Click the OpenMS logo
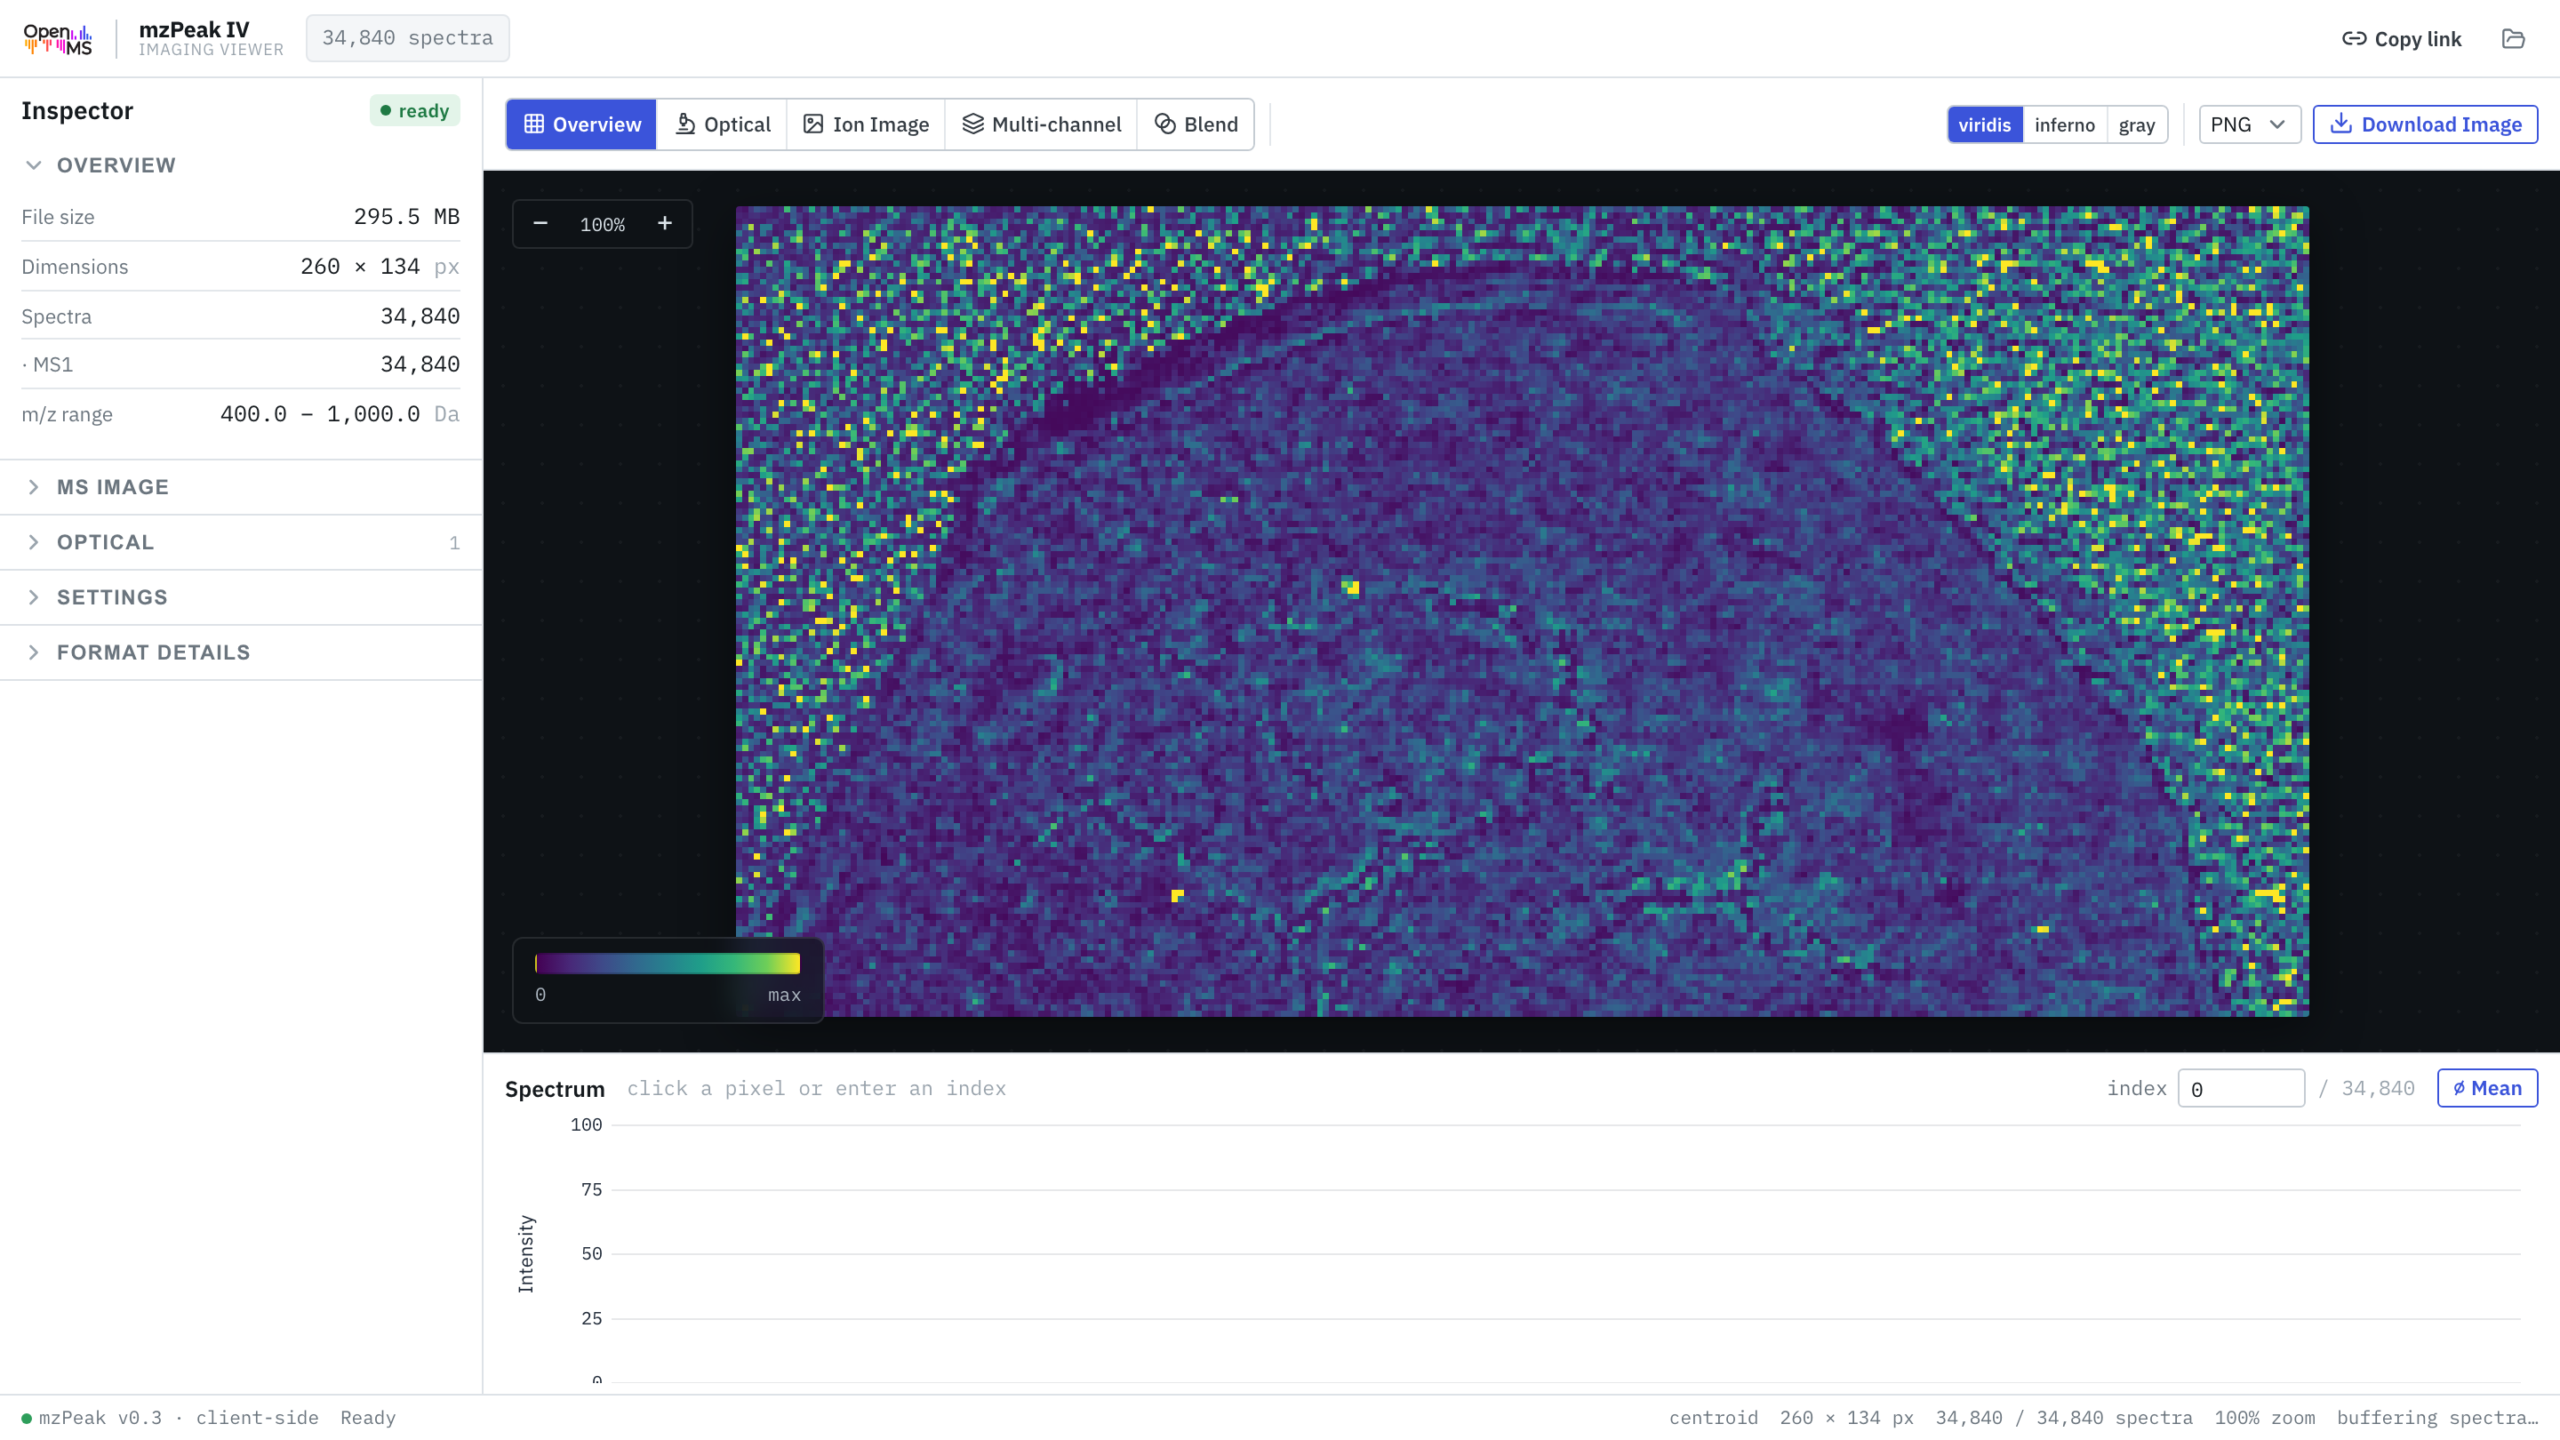Viewport: 2560px width, 1440px height. (x=58, y=39)
